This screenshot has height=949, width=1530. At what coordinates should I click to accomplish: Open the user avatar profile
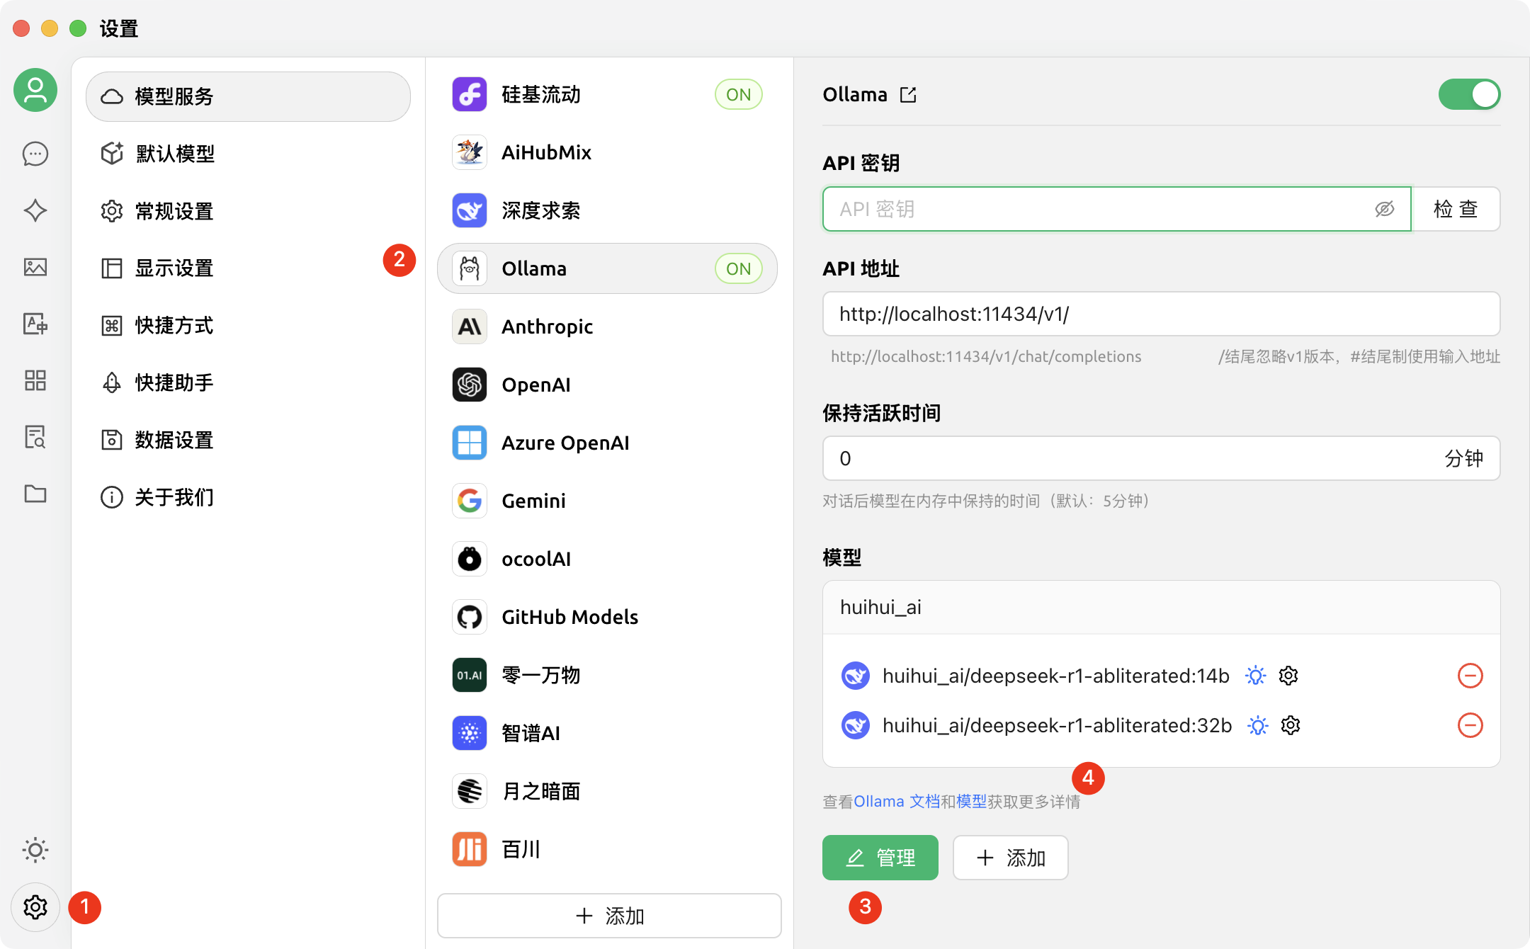coord(35,90)
